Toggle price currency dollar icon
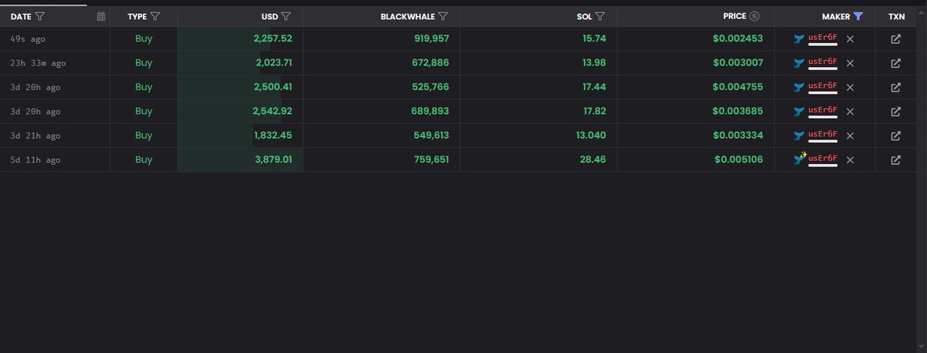The width and height of the screenshot is (927, 353). click(x=755, y=16)
